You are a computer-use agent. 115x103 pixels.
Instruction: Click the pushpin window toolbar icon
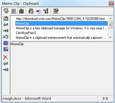pyautogui.click(x=56, y=11)
